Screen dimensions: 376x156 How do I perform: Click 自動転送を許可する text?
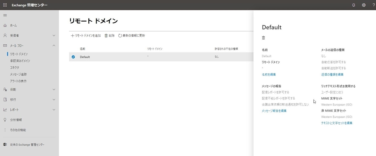coord(333,68)
